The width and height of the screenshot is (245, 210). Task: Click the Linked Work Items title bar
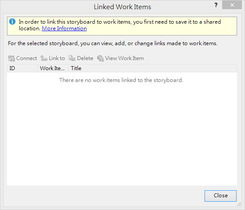[122, 7]
